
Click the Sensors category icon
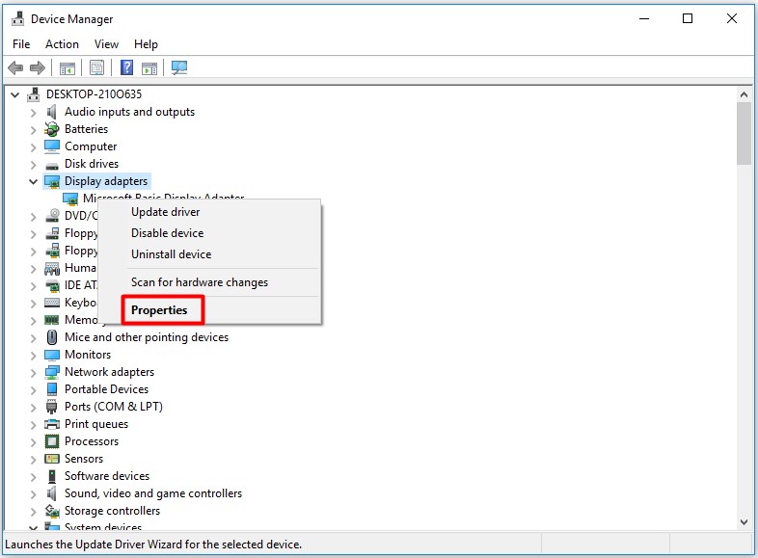coord(52,459)
